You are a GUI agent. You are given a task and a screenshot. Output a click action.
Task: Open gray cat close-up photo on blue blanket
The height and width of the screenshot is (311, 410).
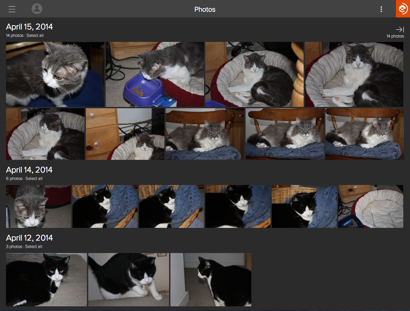(x=55, y=74)
